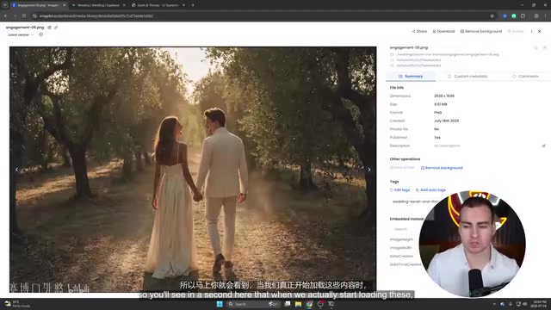Click the engagement photo preview image
The width and height of the screenshot is (551, 310).
(x=193, y=170)
